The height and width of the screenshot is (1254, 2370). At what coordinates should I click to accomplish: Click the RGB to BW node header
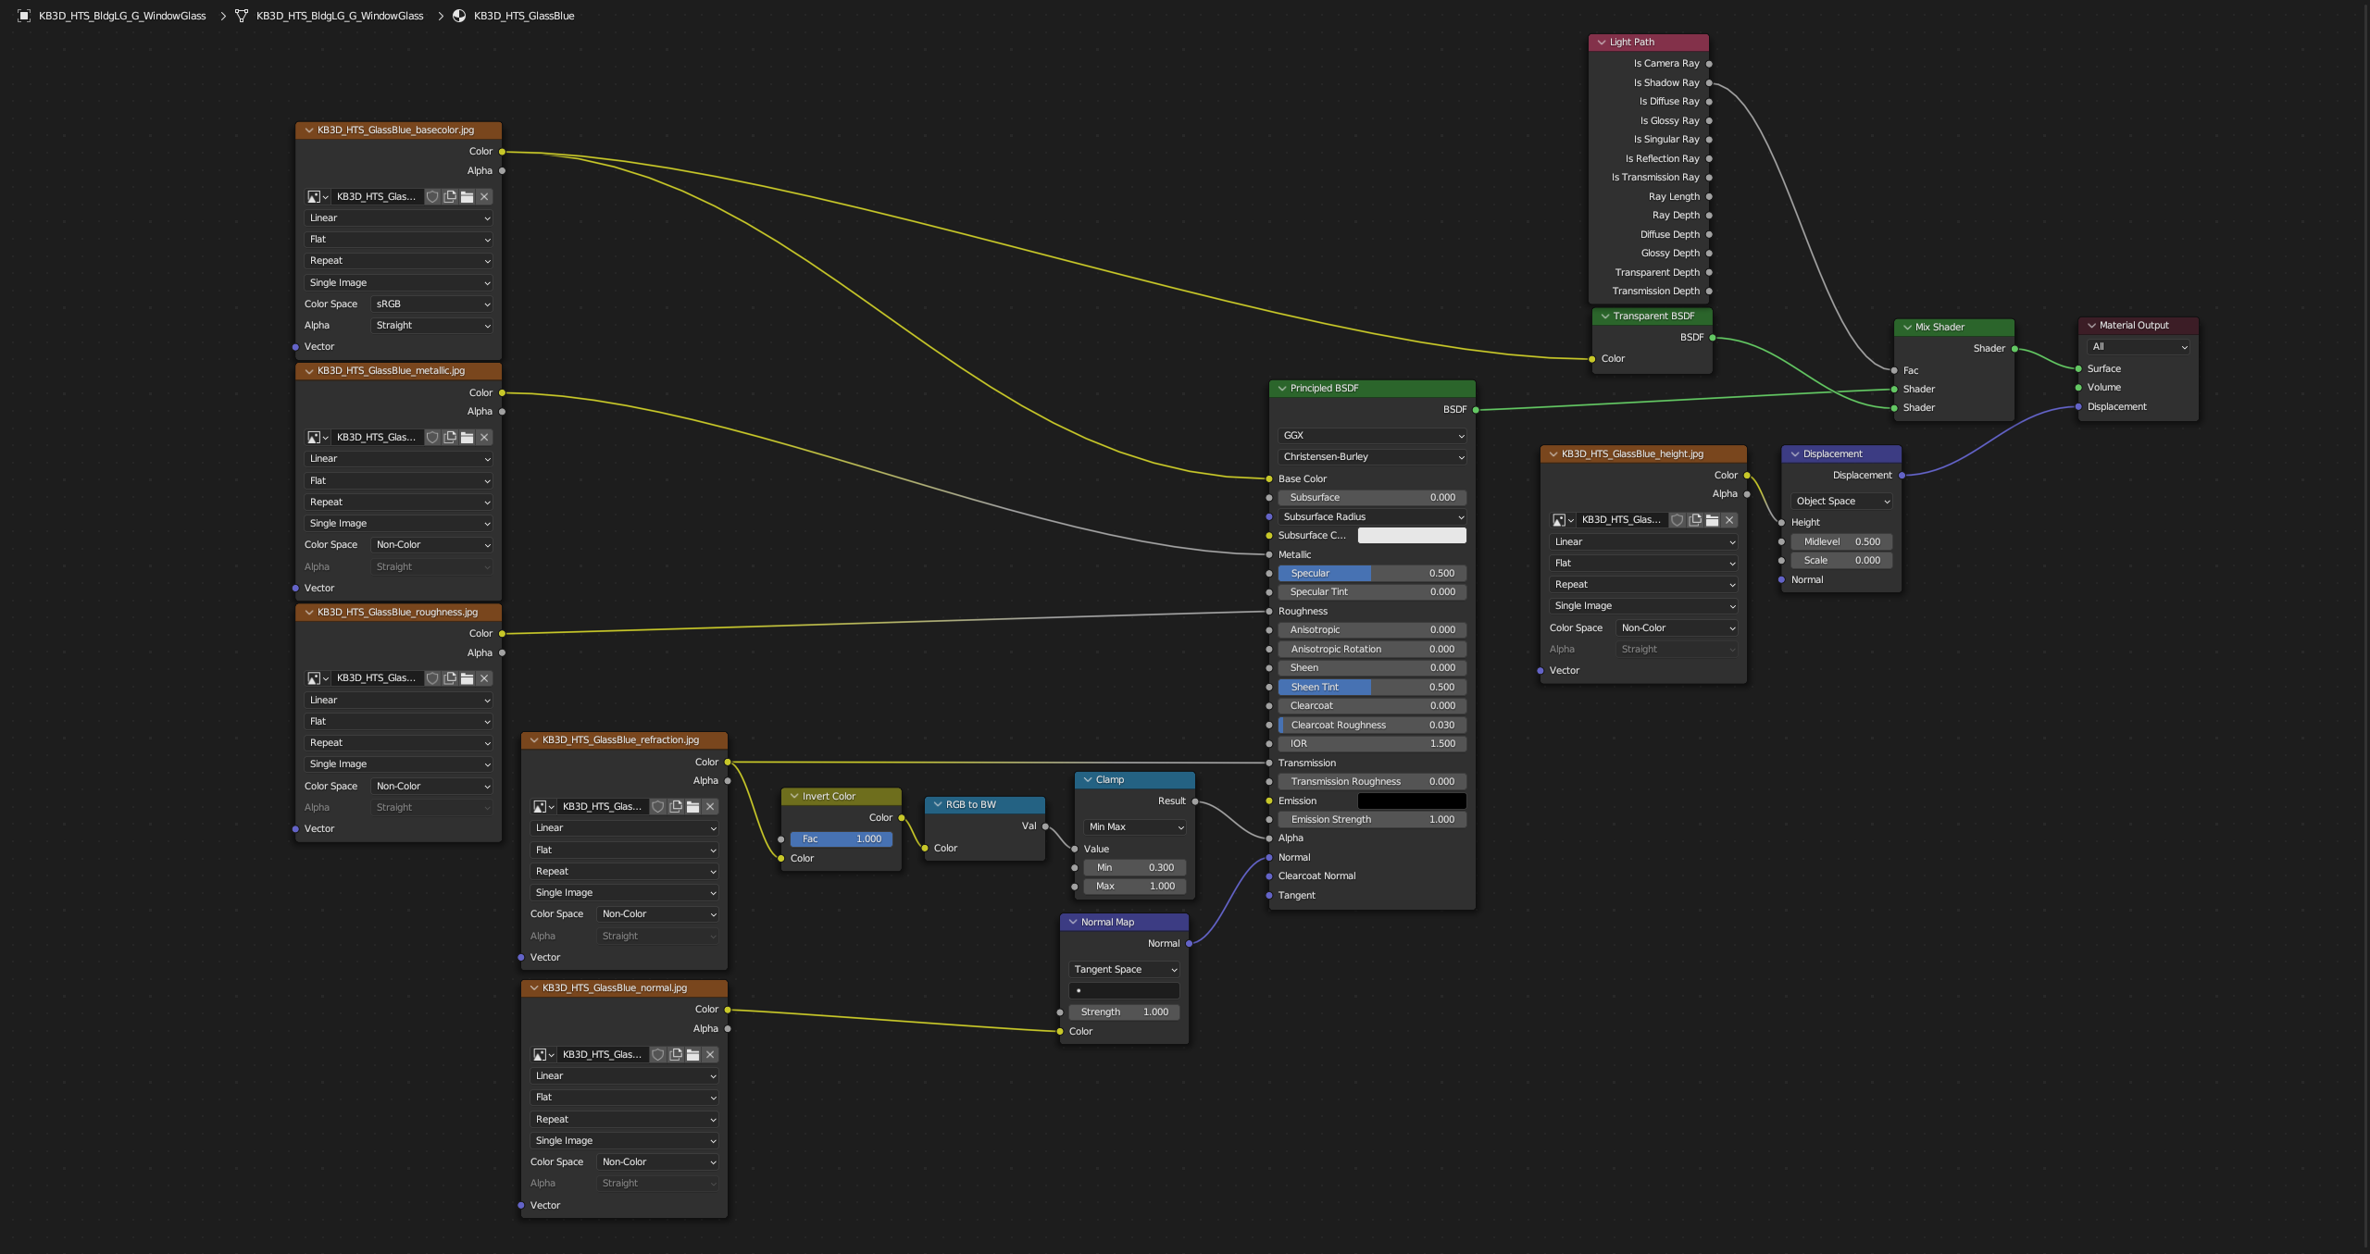985,804
